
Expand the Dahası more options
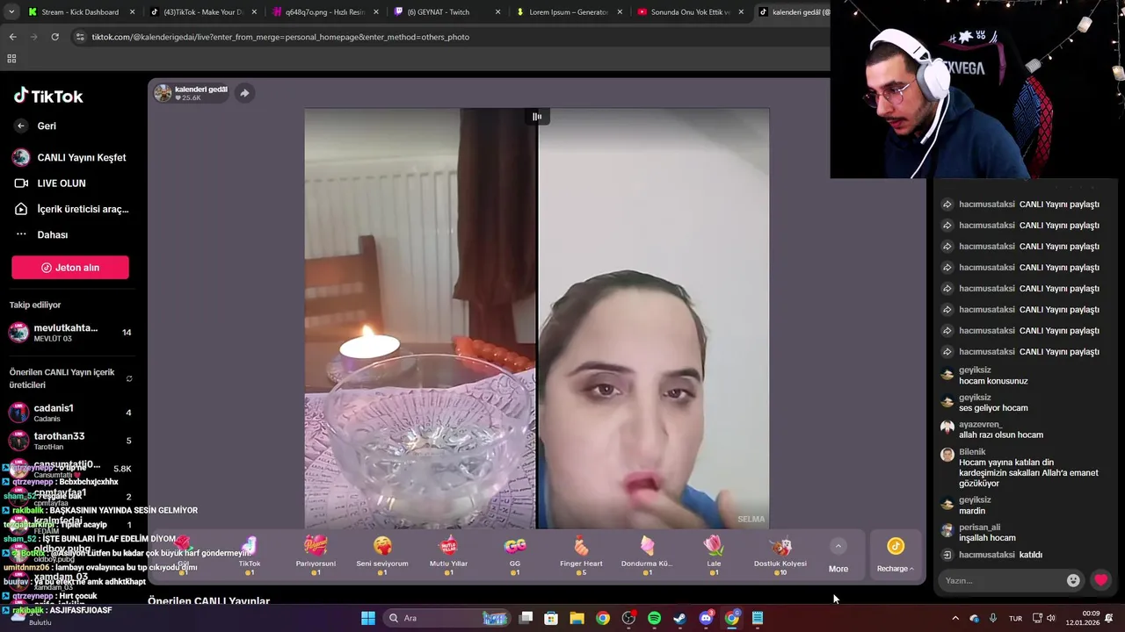click(x=41, y=234)
